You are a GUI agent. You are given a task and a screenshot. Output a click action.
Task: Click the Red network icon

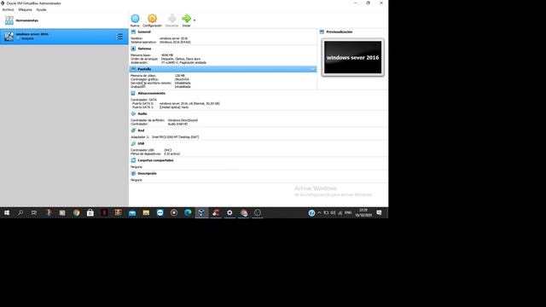(x=133, y=130)
